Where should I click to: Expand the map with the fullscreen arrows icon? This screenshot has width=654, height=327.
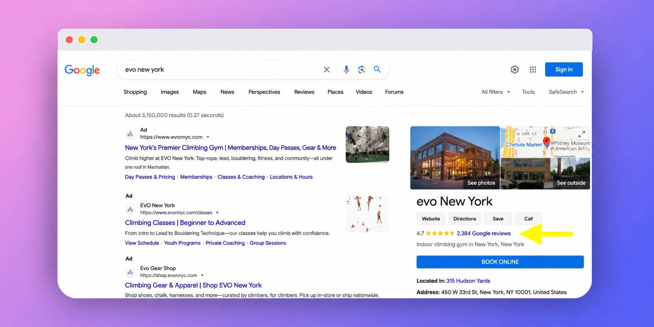point(582,134)
